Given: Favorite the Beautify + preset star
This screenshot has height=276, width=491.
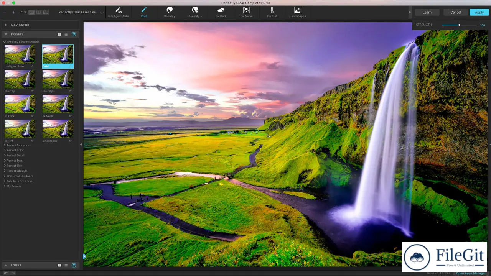Looking at the screenshot, I should tap(70, 91).
